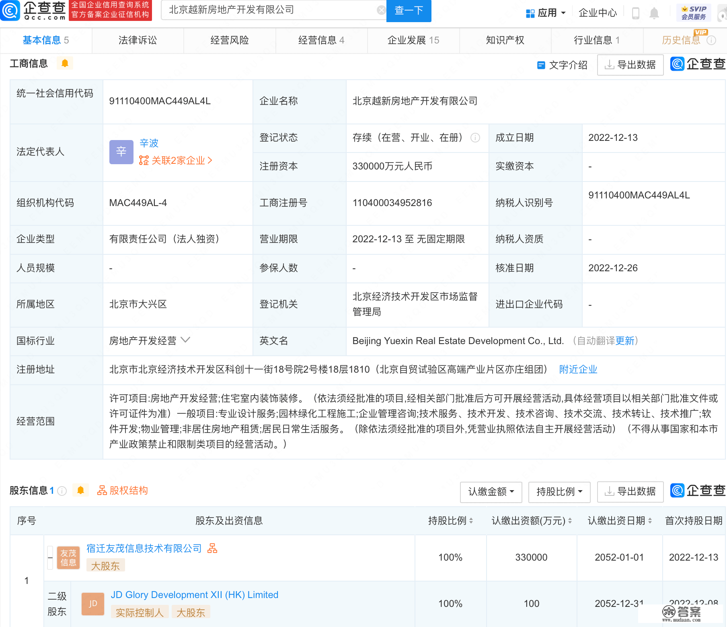Click the mobile phone icon in header
The height and width of the screenshot is (627, 727).
636,13
